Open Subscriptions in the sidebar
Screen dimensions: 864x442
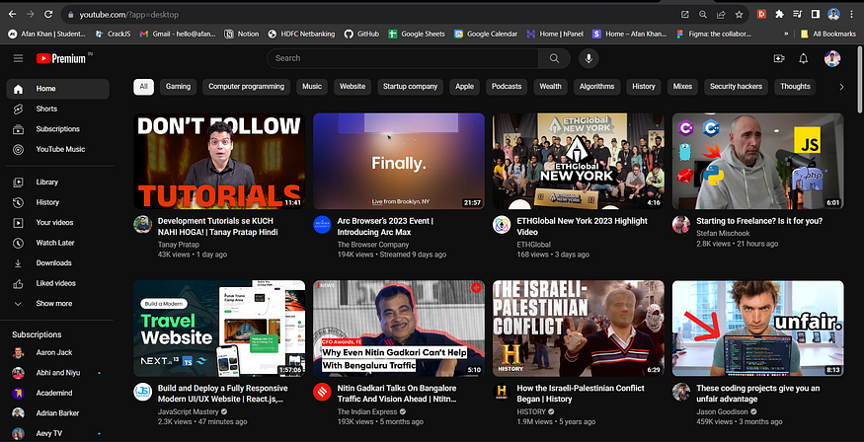pos(58,129)
